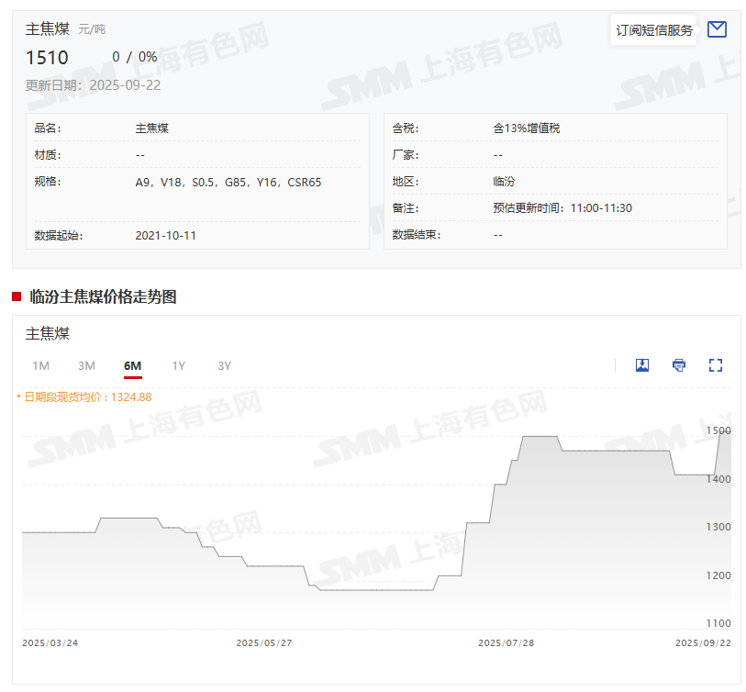Viewport: 746px width, 692px height.
Task: Click the data start date 2021-10-11
Action: pyautogui.click(x=165, y=236)
